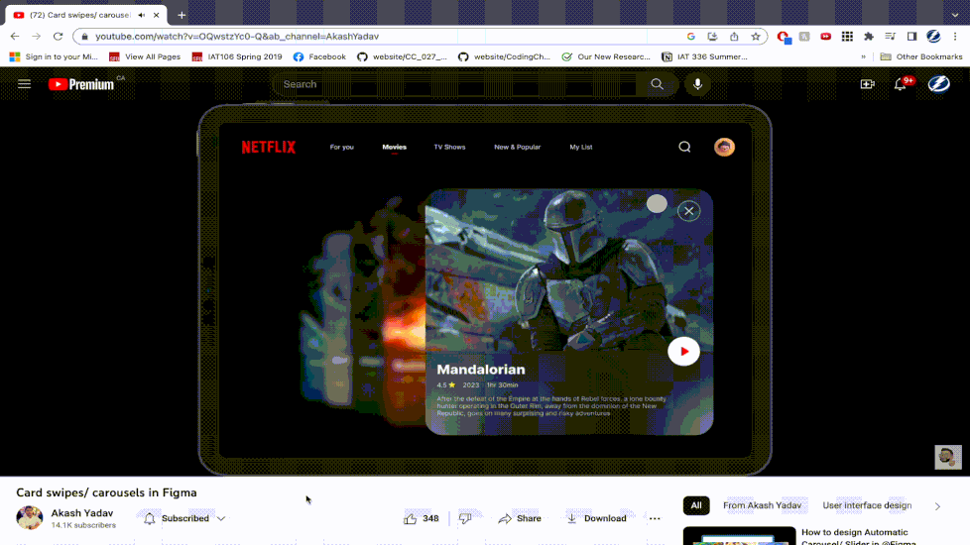
Task: Open the Other Bookmarks folder
Action: point(921,56)
